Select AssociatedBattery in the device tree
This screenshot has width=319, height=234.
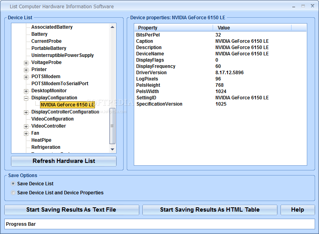tap(52, 27)
